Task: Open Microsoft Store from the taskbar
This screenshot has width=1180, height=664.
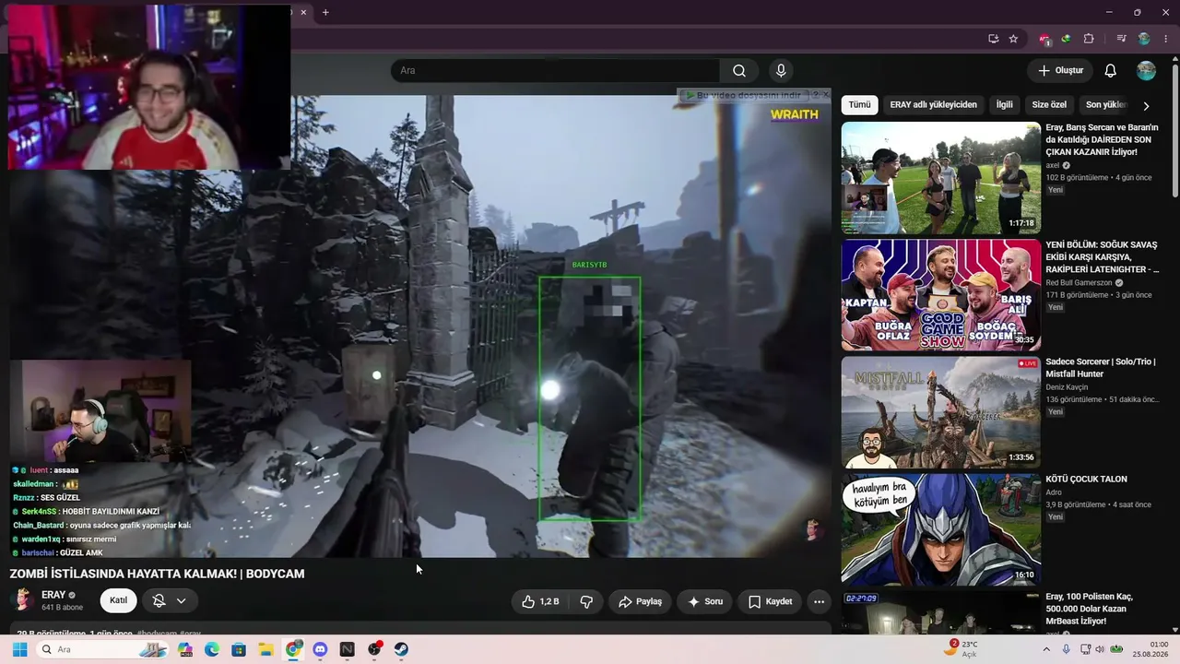Action: 239,649
